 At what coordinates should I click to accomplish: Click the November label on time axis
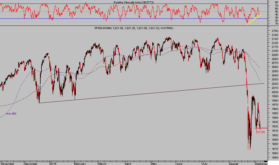click(x=8, y=164)
